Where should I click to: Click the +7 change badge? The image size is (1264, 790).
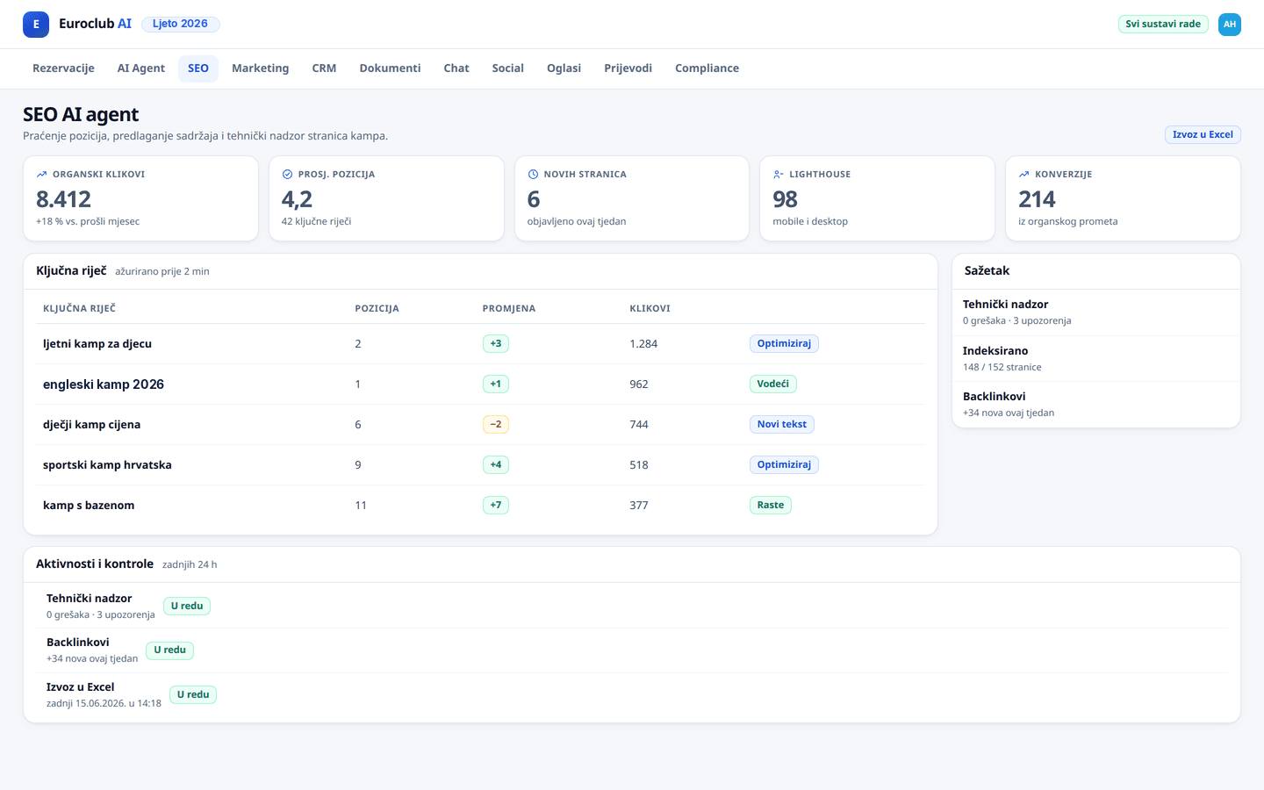click(x=496, y=505)
